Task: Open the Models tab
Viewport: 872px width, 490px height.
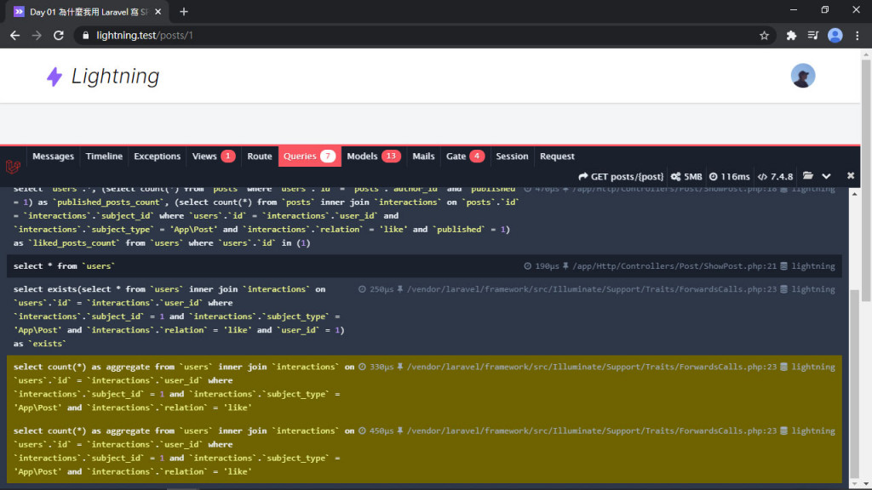Action: click(x=373, y=157)
